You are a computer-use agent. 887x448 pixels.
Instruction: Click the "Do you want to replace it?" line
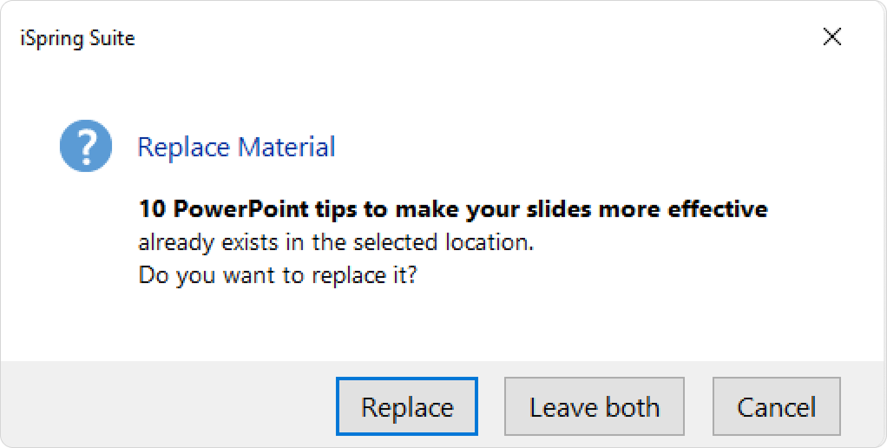278,275
